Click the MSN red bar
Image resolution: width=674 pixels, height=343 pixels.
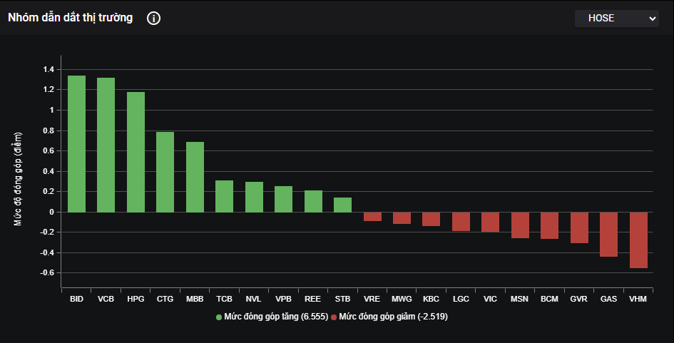coord(520,225)
